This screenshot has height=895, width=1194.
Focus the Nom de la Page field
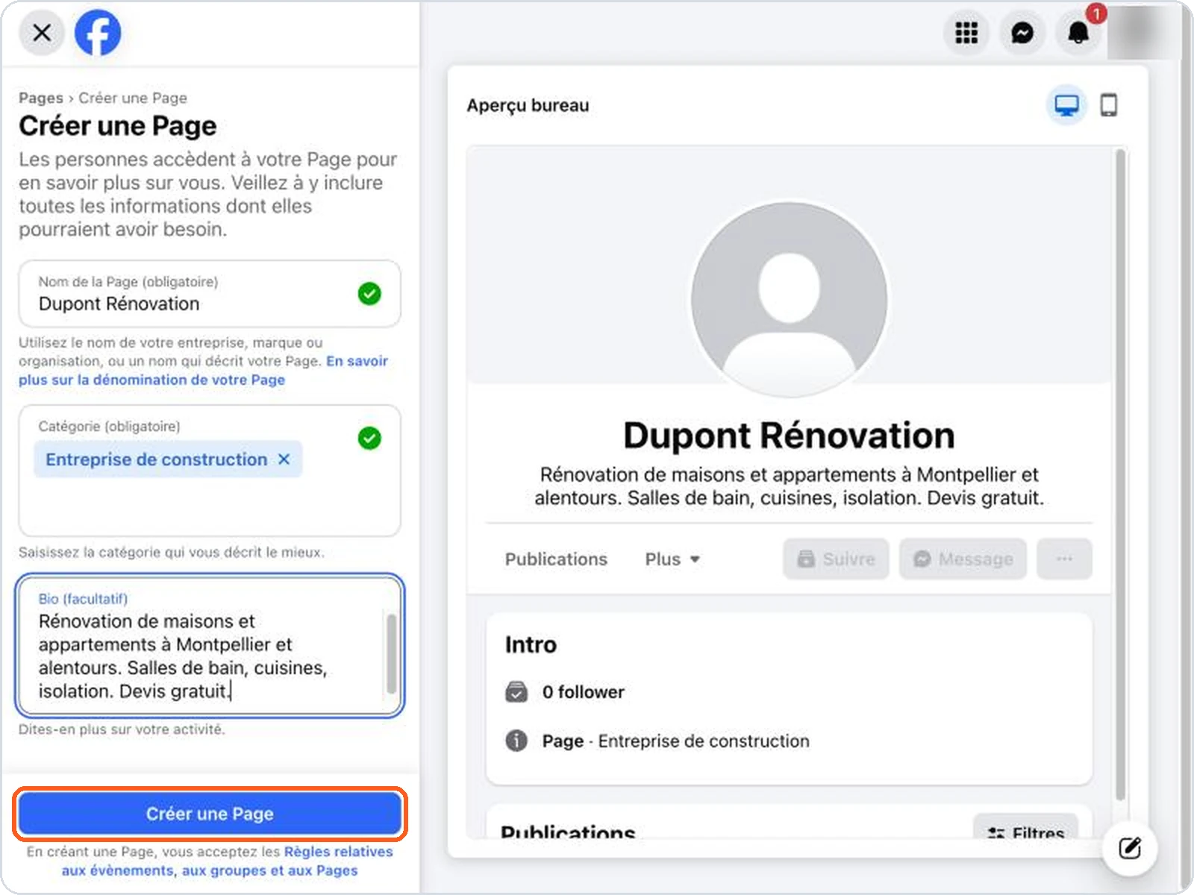[x=210, y=293]
